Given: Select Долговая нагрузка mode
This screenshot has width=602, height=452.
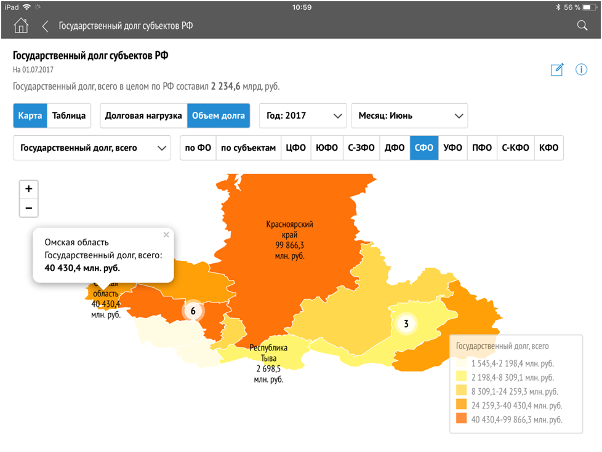Looking at the screenshot, I should point(143,116).
